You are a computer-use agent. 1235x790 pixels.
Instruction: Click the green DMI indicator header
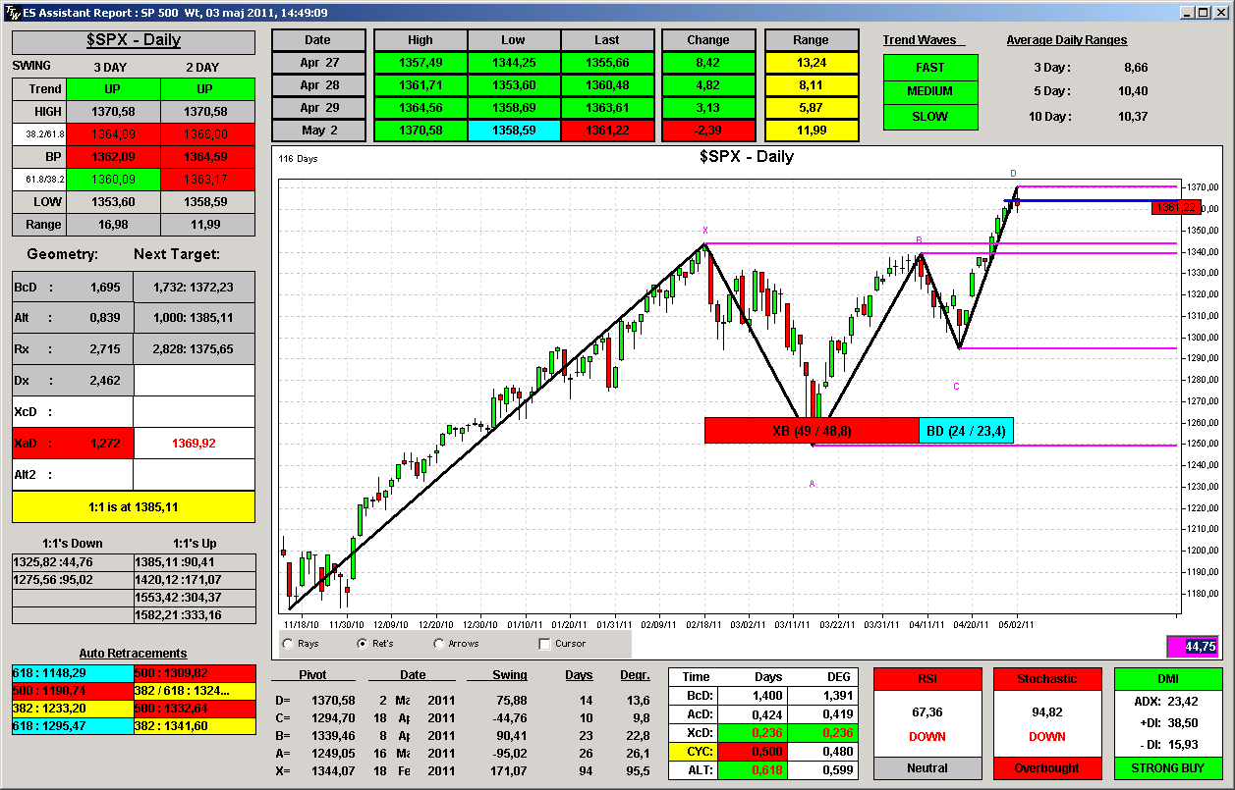tap(1168, 679)
